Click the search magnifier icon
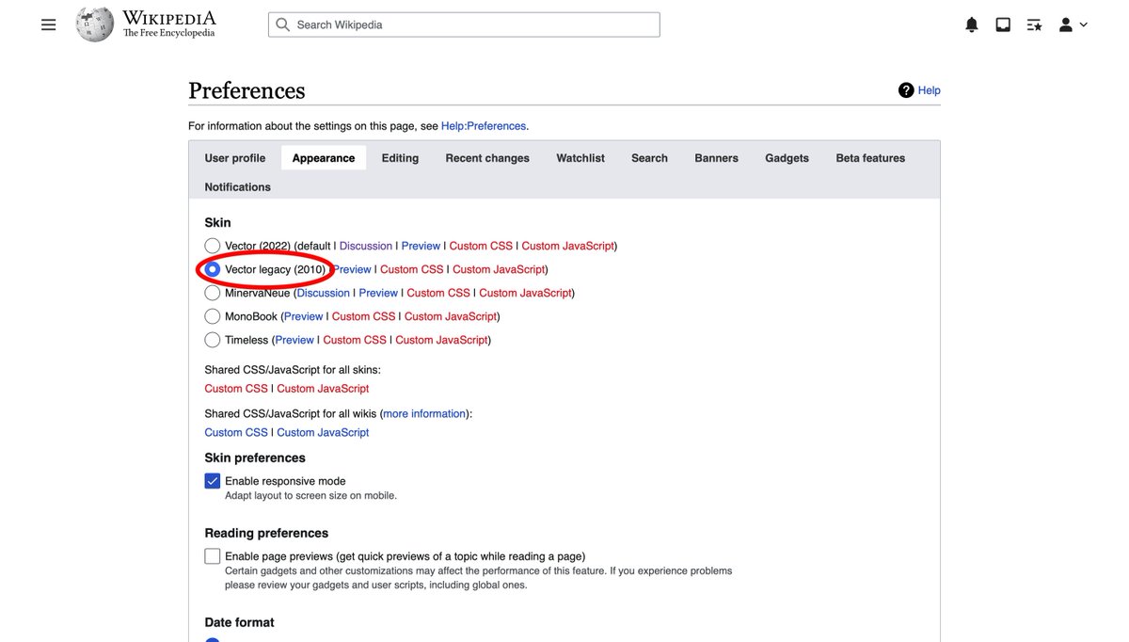Image resolution: width=1129 pixels, height=642 pixels. point(283,24)
